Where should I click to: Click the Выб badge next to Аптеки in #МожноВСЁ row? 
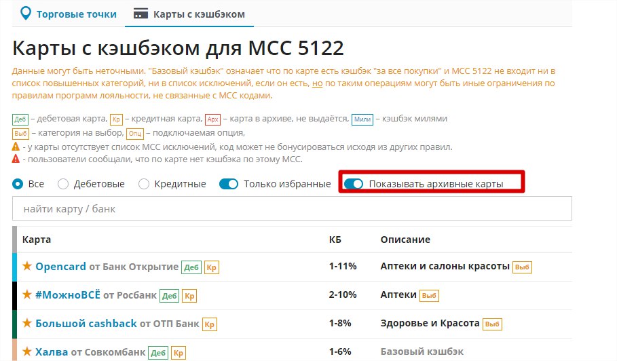(429, 295)
